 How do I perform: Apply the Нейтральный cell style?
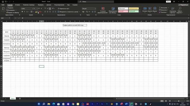[134, 9]
